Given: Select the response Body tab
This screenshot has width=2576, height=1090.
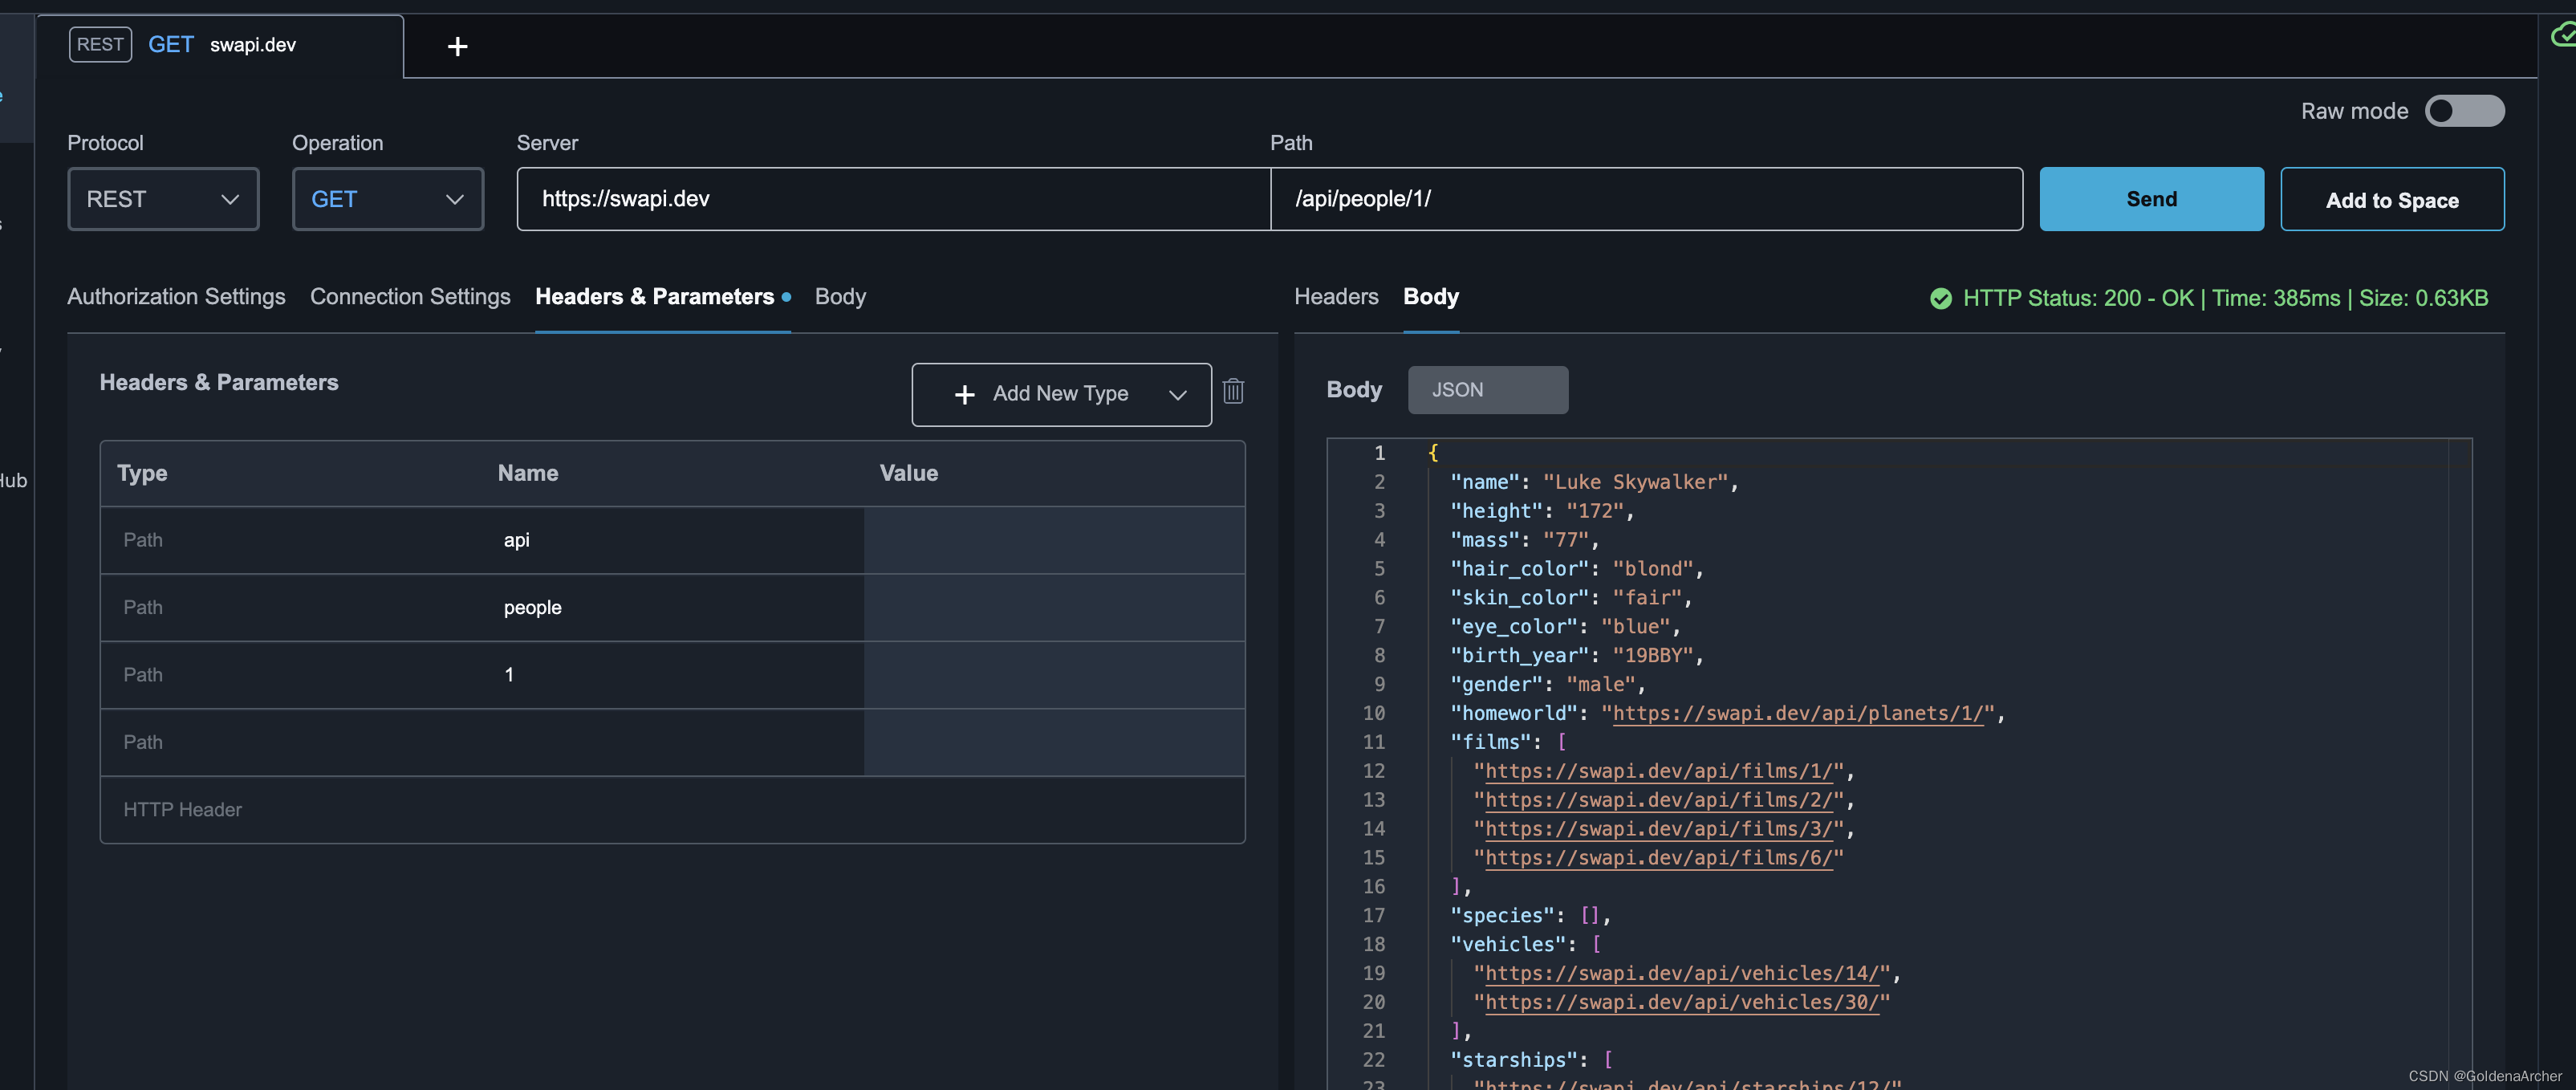Looking at the screenshot, I should [1431, 297].
